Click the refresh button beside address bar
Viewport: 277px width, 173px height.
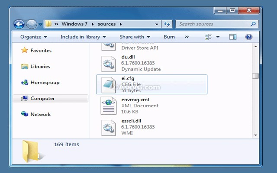point(167,24)
